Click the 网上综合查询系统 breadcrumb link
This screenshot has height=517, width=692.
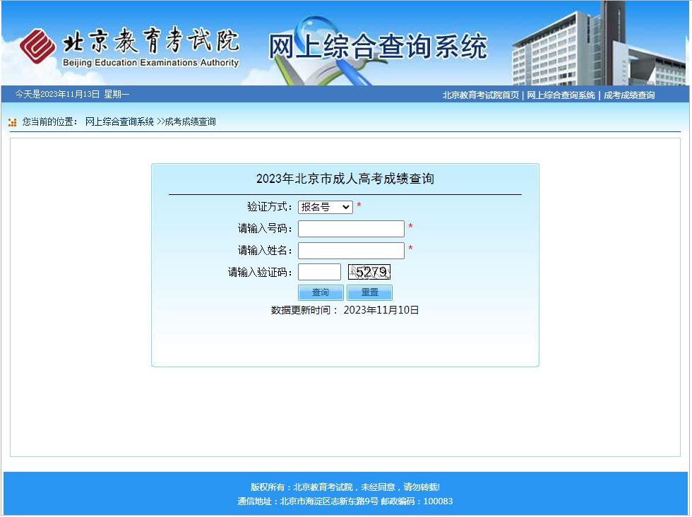click(119, 122)
